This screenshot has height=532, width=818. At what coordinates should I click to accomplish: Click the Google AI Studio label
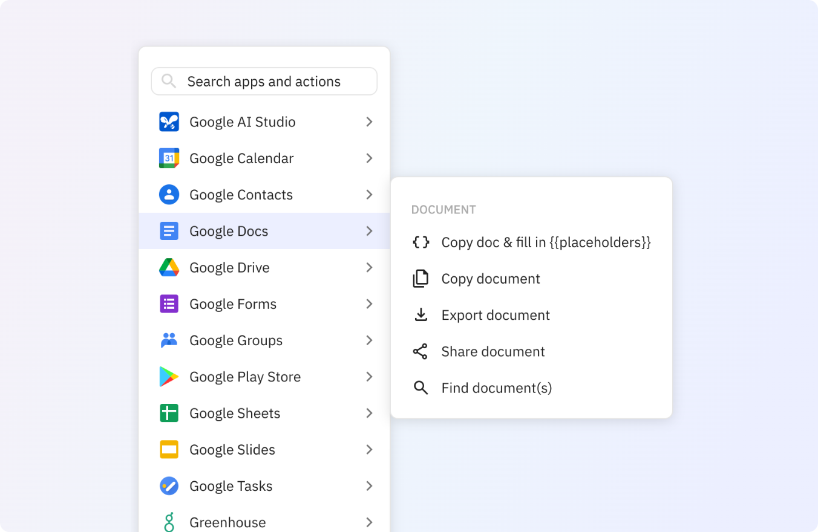(243, 122)
